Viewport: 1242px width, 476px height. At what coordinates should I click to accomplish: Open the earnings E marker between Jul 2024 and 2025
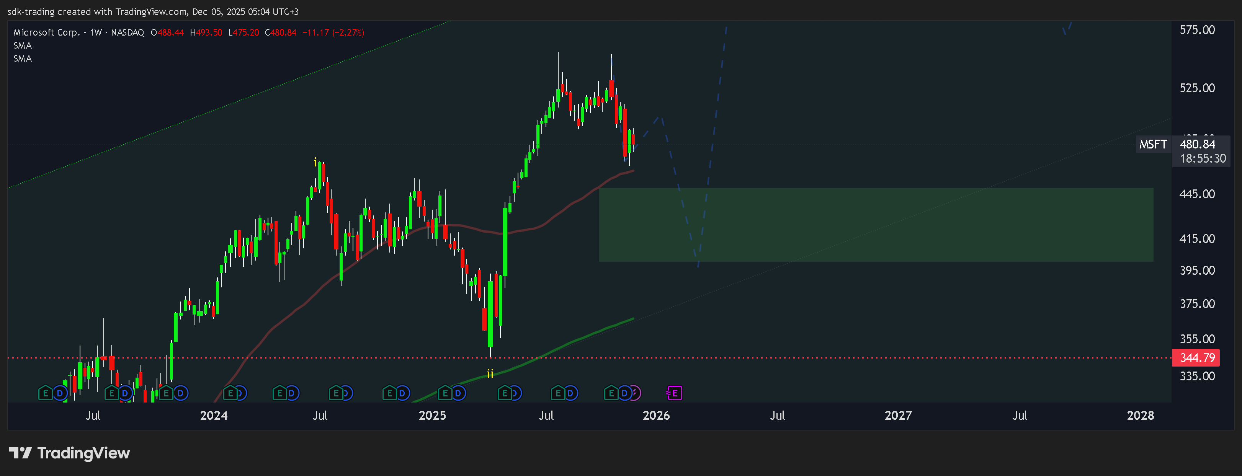coord(390,393)
